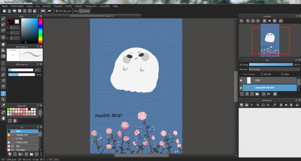Pick color from Reference using eyedropper icon
This screenshot has height=161, width=301.
click(x=275, y=105)
